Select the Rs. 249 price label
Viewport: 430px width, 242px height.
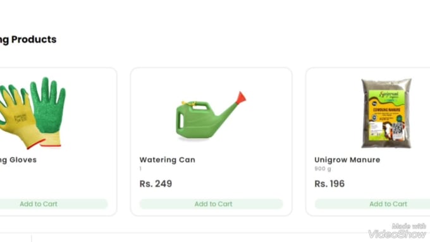click(156, 184)
